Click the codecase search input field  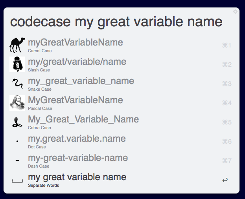116,21
